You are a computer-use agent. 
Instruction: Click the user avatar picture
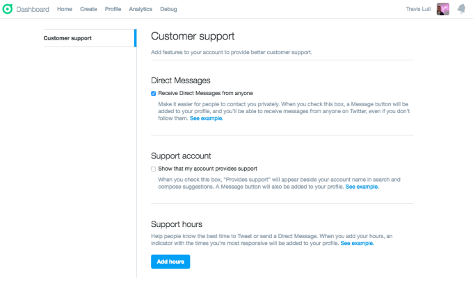443,9
